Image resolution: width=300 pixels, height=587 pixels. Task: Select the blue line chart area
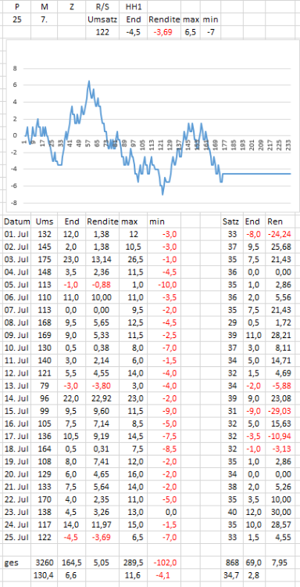(x=149, y=127)
